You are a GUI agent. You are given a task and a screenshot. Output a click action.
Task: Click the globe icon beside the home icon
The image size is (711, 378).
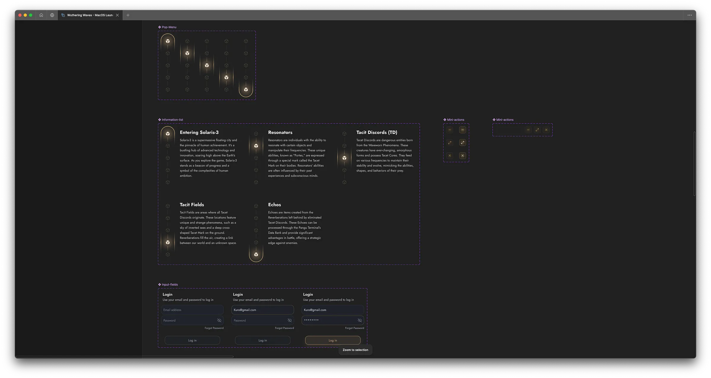point(52,15)
